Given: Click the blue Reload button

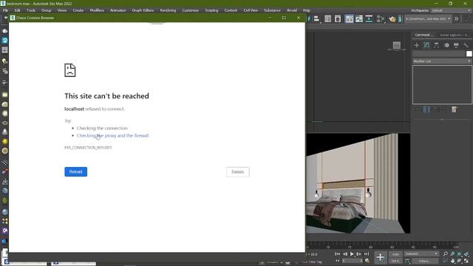Looking at the screenshot, I should tap(75, 172).
